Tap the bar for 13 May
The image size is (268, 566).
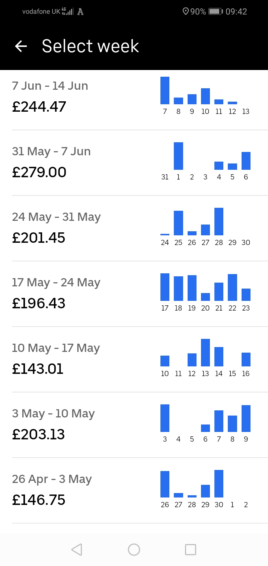point(205,353)
